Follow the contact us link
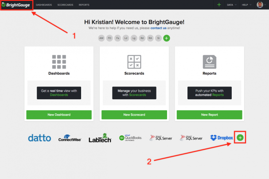 coord(158,28)
